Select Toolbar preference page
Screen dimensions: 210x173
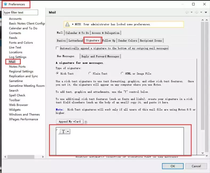point(15,100)
